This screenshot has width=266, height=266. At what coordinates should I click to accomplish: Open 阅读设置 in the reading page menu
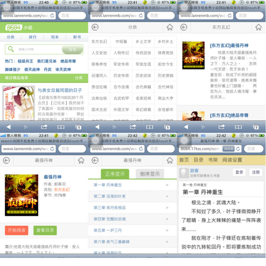point(232,160)
